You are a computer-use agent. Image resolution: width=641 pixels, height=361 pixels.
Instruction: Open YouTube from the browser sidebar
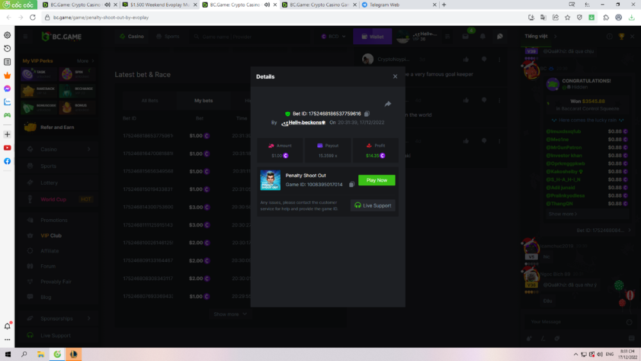coord(7,147)
